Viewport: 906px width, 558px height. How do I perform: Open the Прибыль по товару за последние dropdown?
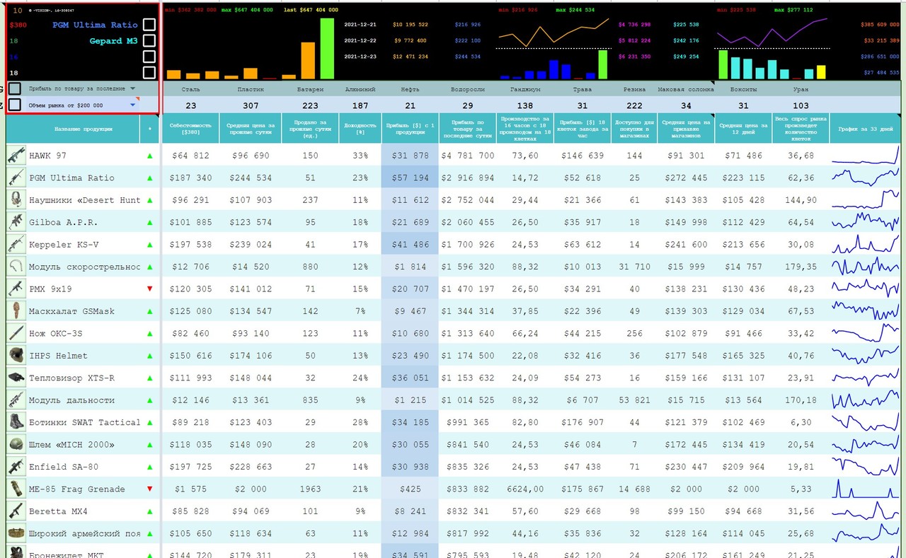tap(133, 88)
